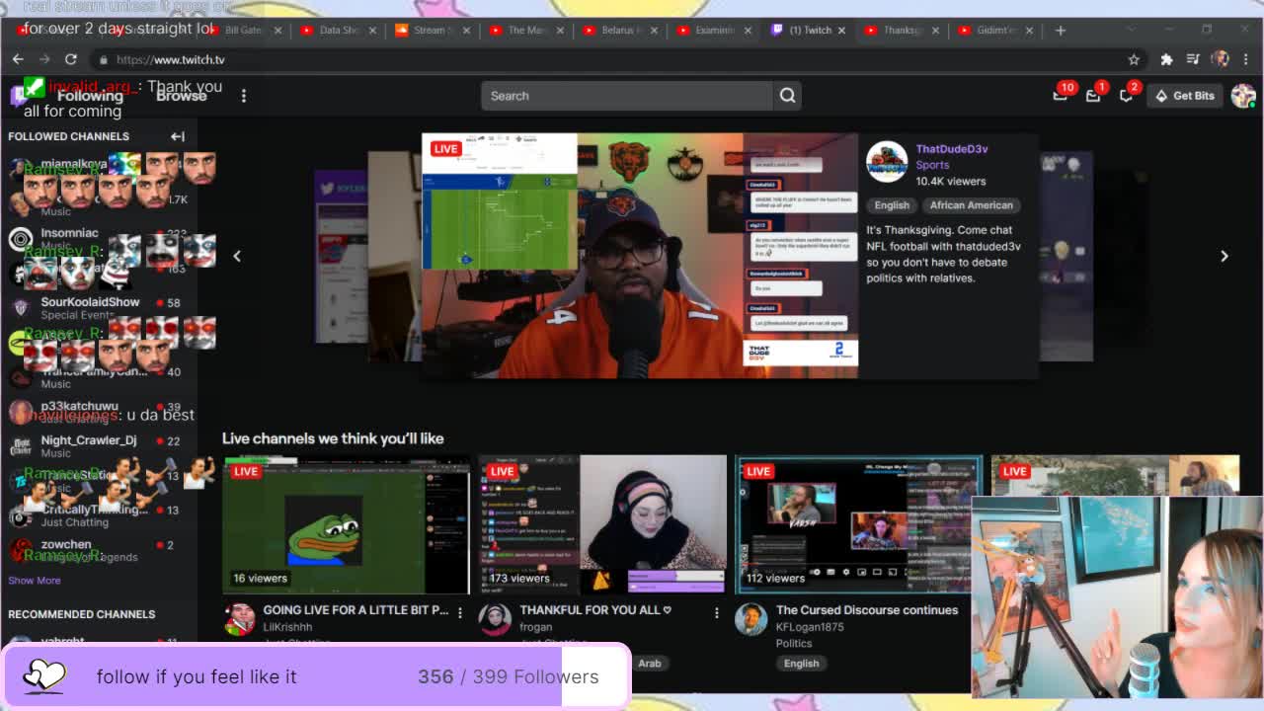
Task: Open ThatDudeD3v channel avatar
Action: (887, 162)
